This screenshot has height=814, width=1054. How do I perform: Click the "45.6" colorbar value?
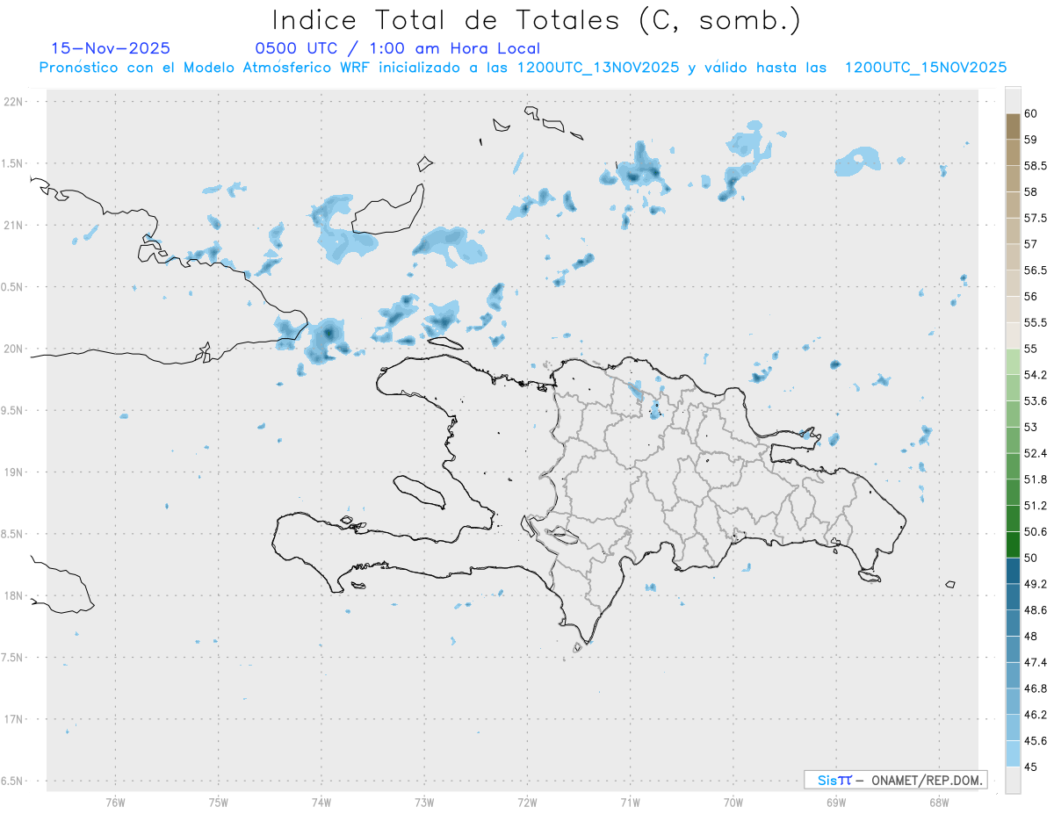point(1036,741)
